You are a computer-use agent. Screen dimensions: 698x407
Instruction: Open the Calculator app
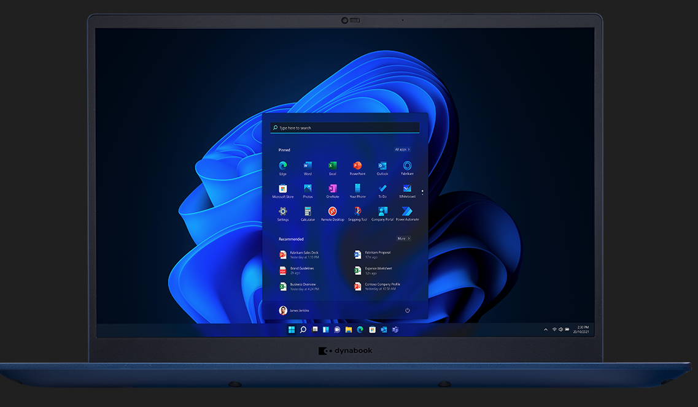tap(308, 212)
